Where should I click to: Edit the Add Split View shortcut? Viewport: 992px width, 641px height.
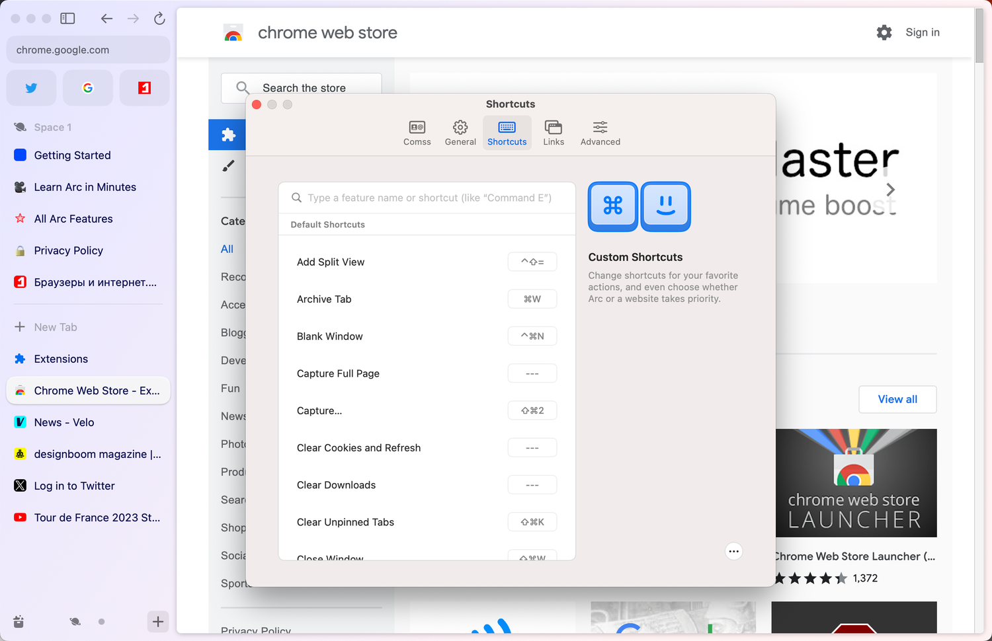(x=532, y=262)
